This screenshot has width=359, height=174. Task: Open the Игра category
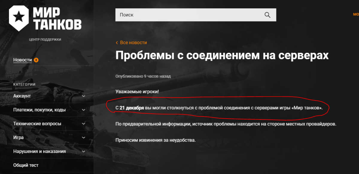[x=19, y=138]
